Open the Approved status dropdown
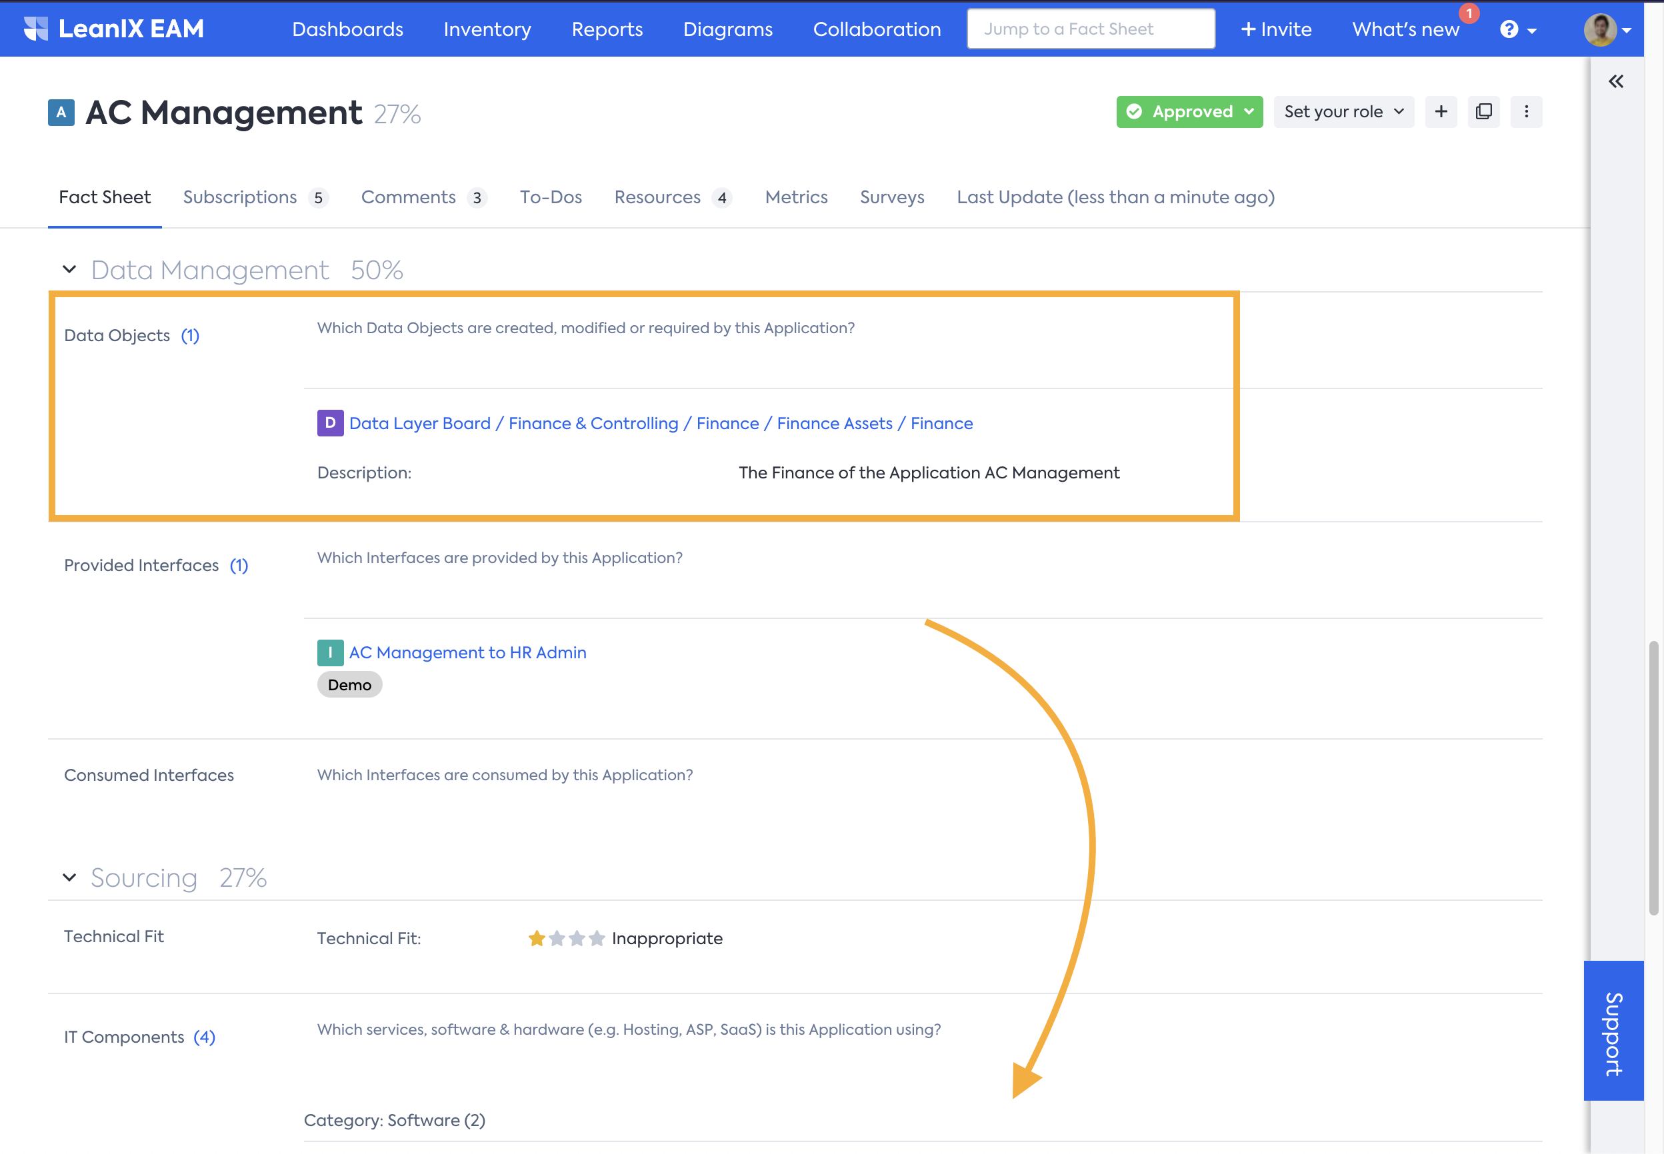 click(1189, 111)
